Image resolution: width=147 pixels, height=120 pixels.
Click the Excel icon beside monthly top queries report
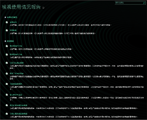point(7,73)
